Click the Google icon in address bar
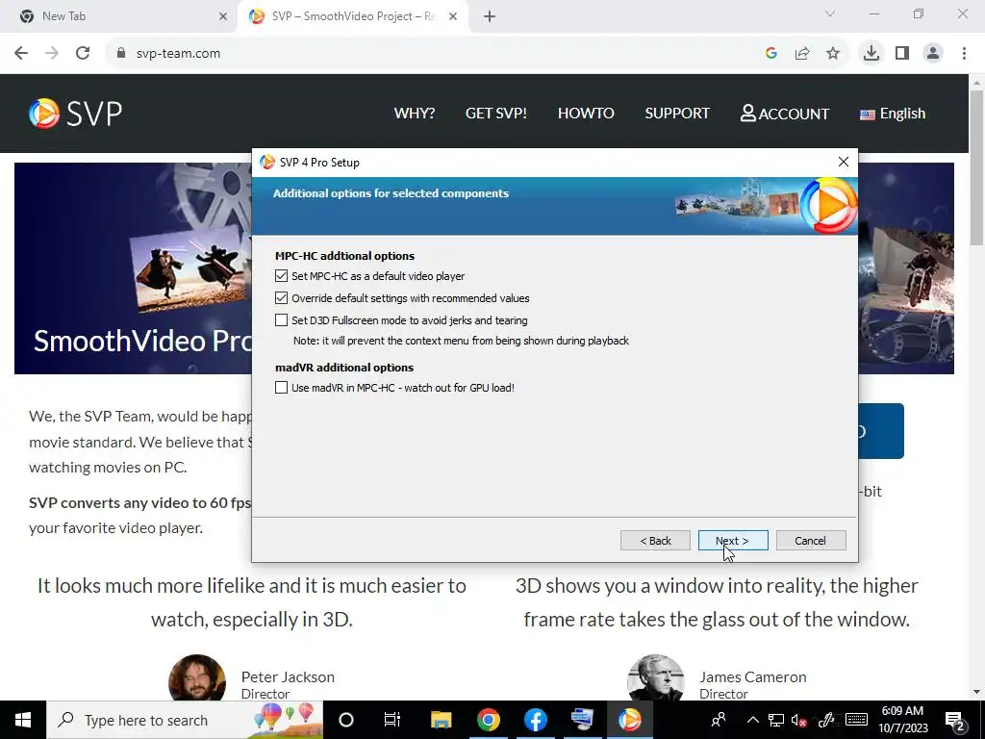This screenshot has height=739, width=985. point(771,54)
